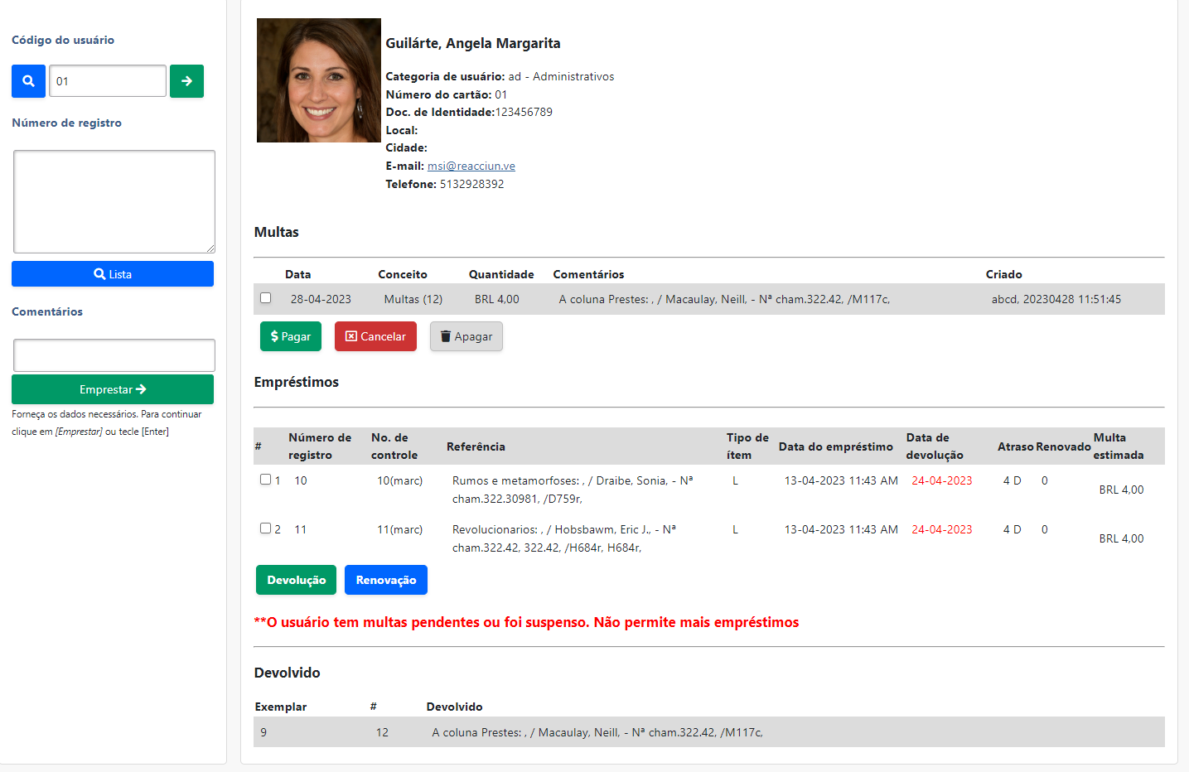
Task: Click inside the Número de registro textarea
Action: 114,201
